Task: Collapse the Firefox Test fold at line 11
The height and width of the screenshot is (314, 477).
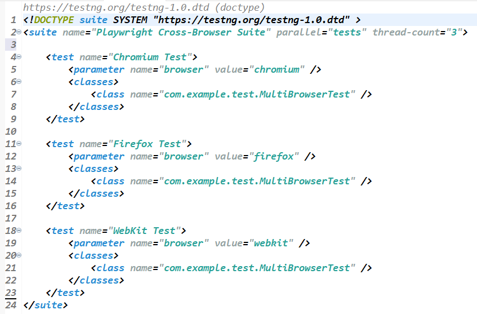Action: [19, 143]
